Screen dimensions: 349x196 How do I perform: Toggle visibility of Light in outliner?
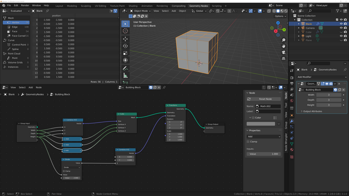click(341, 36)
